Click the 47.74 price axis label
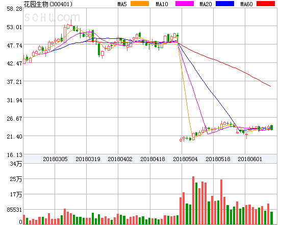 point(14,46)
